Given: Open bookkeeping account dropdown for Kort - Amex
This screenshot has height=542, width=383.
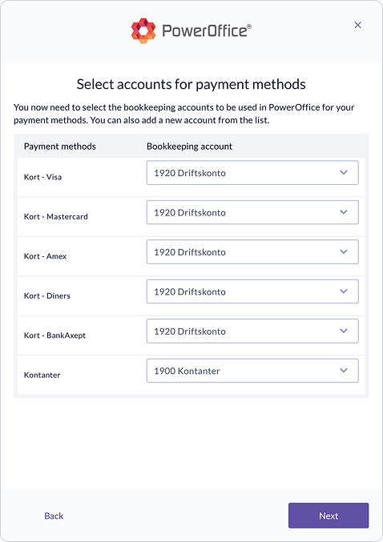Looking at the screenshot, I should click(x=252, y=251).
